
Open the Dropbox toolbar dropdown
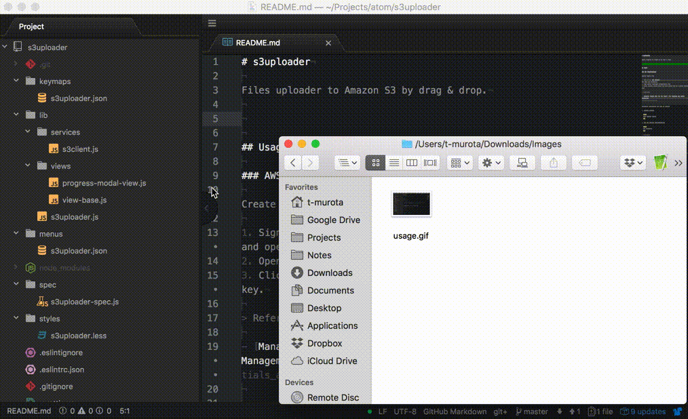tap(633, 163)
